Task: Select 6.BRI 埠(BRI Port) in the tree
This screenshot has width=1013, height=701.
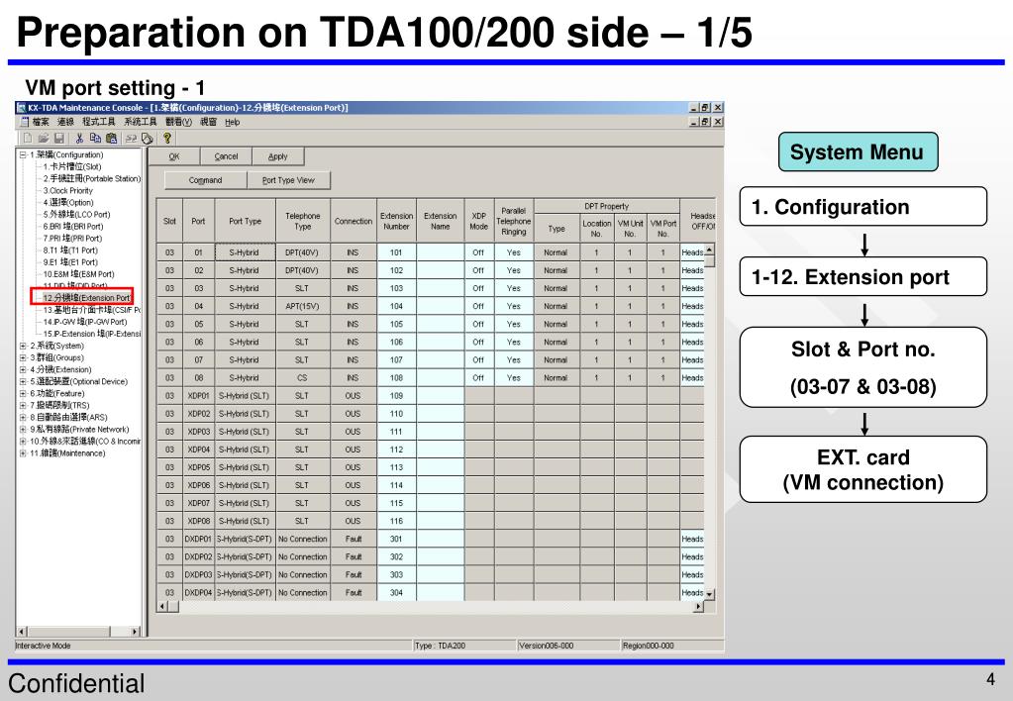Action: click(x=73, y=227)
